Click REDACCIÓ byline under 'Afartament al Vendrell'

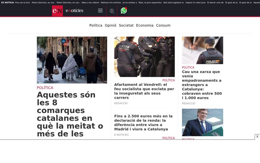121,103
